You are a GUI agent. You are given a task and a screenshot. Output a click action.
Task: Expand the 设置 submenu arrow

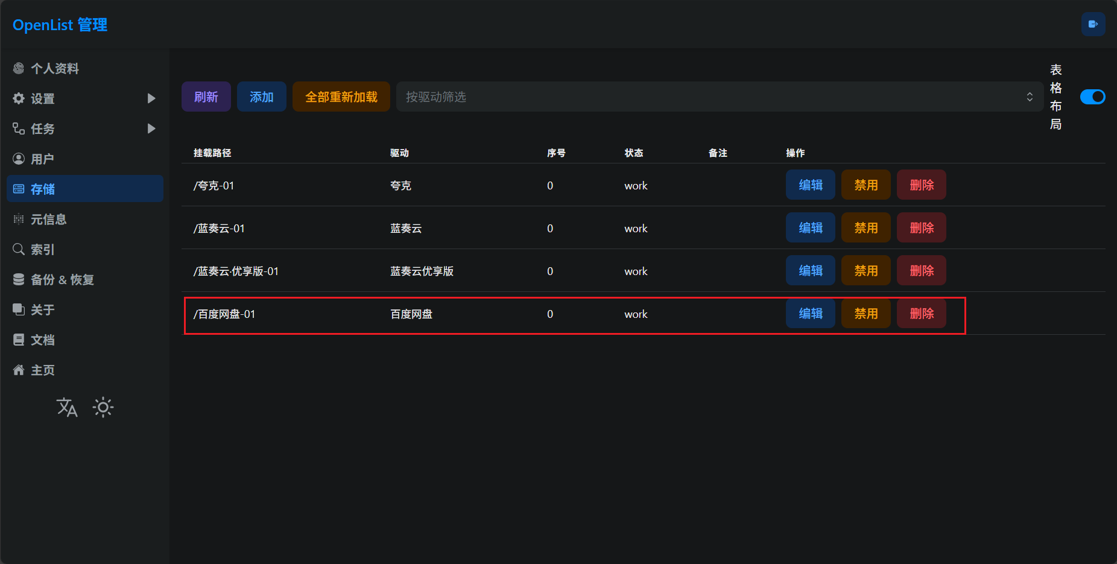pyautogui.click(x=151, y=99)
